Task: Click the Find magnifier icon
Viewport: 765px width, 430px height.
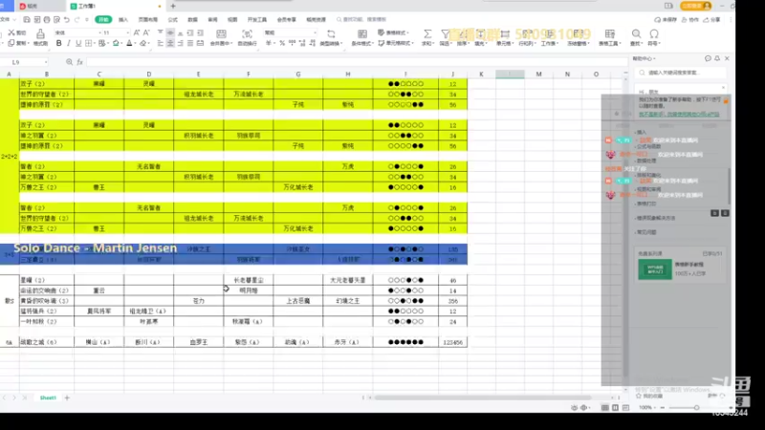Action: coord(636,33)
